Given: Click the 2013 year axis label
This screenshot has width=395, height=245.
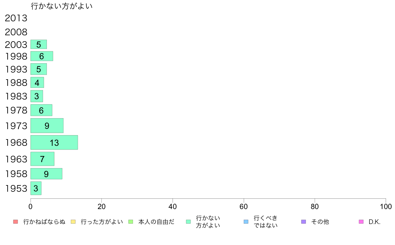Looking at the screenshot, I should [x=16, y=18].
